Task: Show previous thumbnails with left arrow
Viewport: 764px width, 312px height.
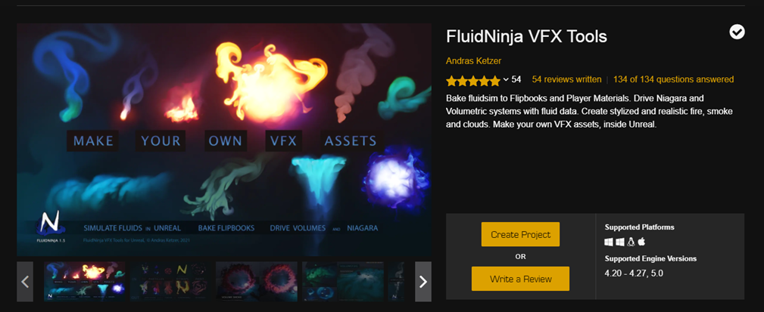Action: coord(25,281)
